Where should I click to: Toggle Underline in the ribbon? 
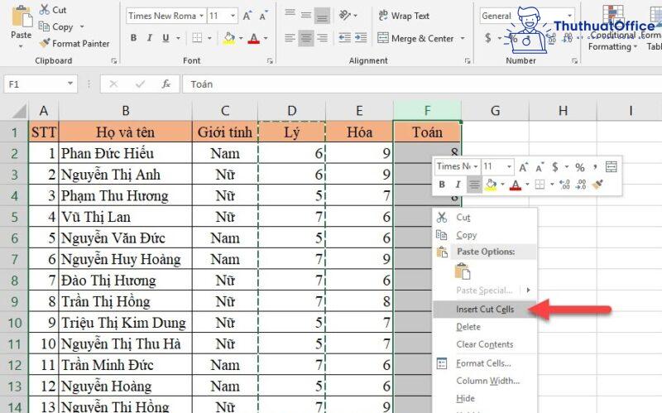(166, 38)
